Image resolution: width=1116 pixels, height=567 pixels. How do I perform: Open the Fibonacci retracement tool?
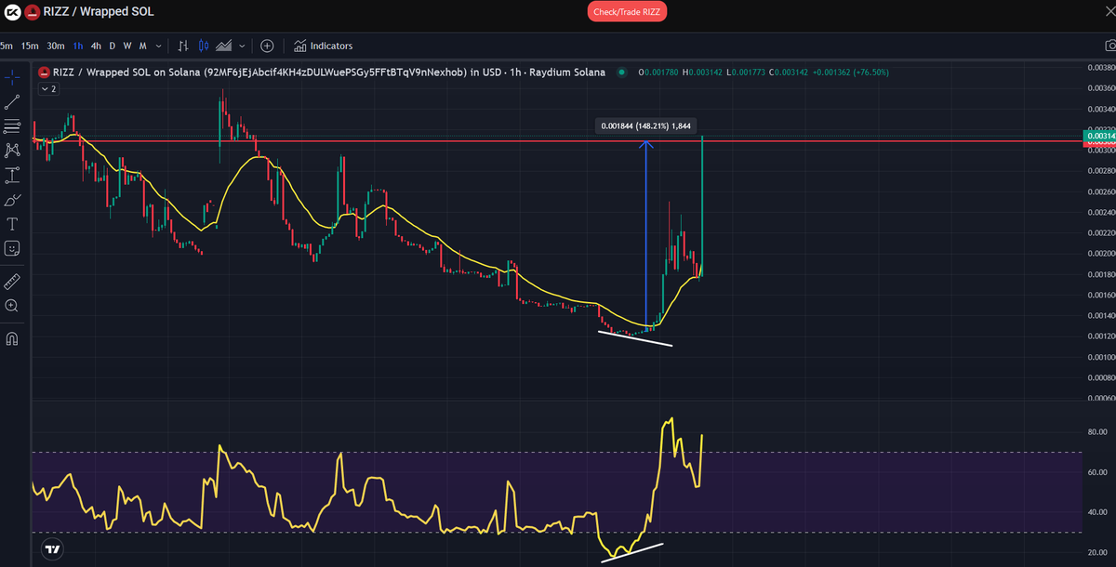[12, 126]
